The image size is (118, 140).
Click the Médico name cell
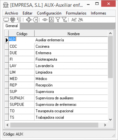[71, 79]
